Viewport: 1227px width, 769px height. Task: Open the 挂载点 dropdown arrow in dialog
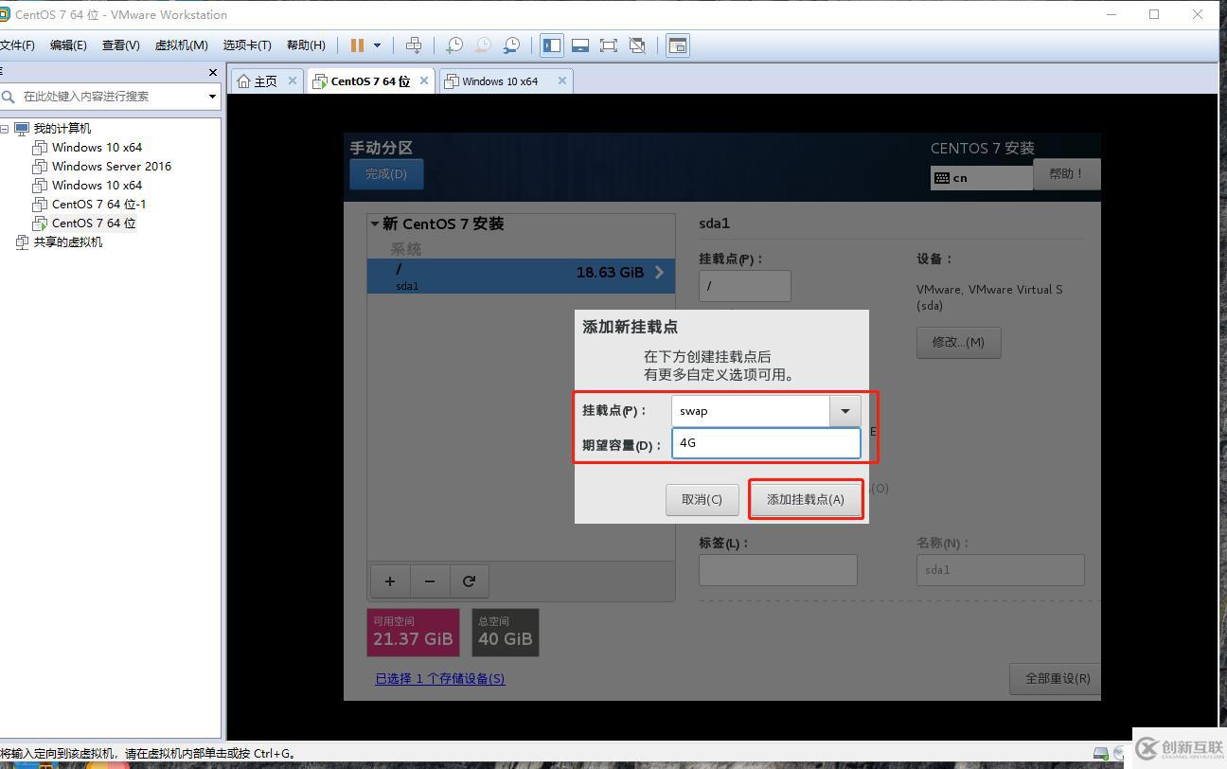pos(845,411)
